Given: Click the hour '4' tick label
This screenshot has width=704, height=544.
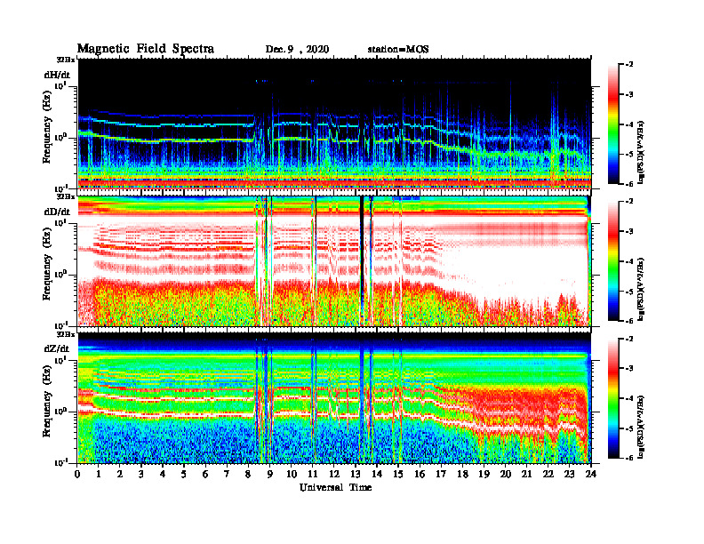Looking at the screenshot, I should click(163, 475).
